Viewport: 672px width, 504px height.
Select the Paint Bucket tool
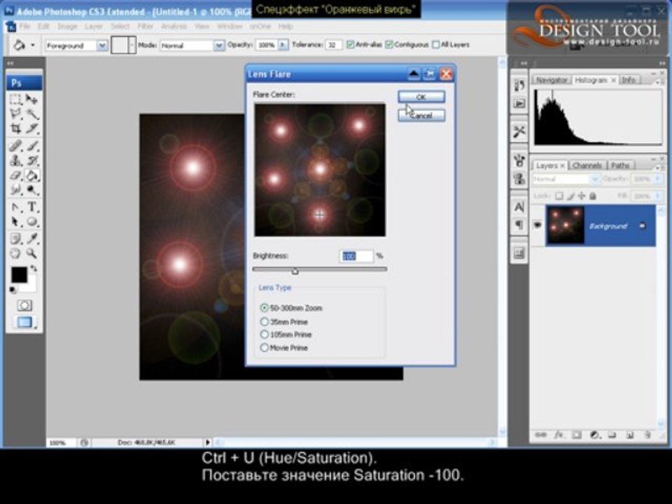coord(31,175)
